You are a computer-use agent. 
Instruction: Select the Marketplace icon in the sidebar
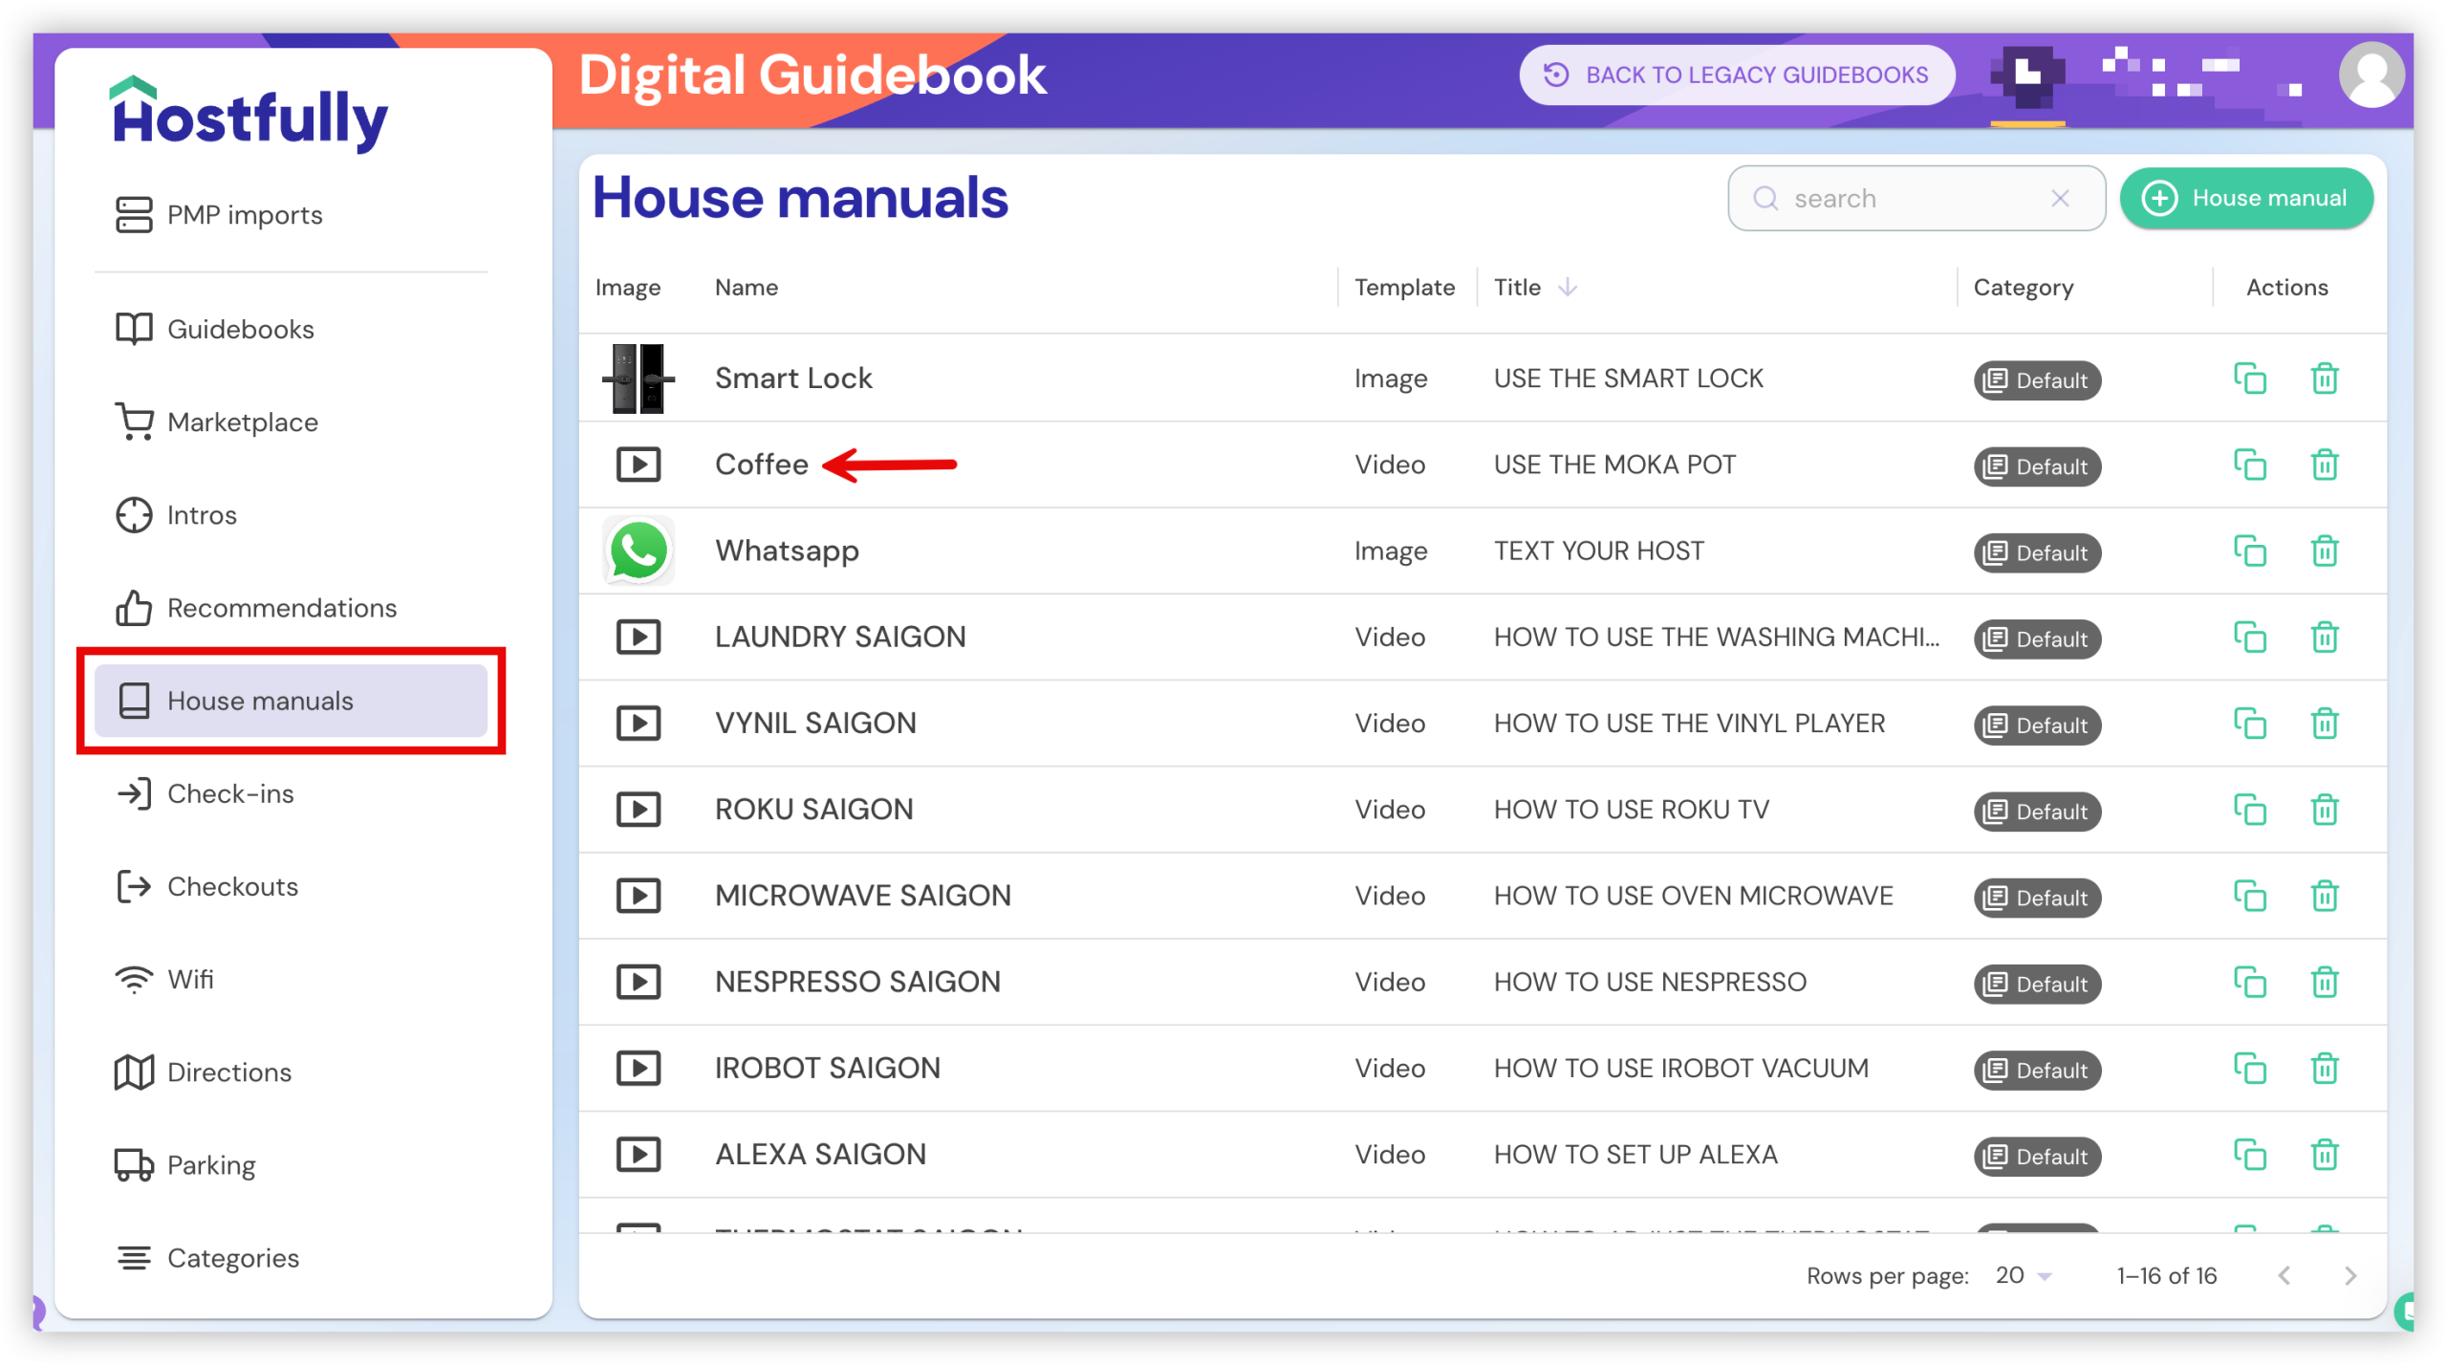135,422
